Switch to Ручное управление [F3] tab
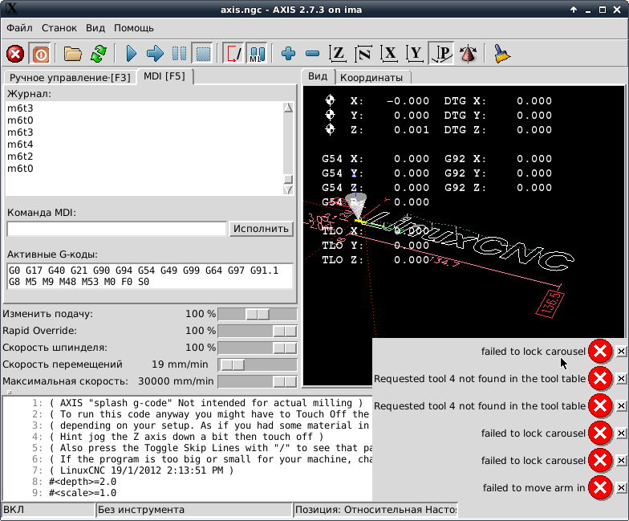This screenshot has width=629, height=521. 69,77
